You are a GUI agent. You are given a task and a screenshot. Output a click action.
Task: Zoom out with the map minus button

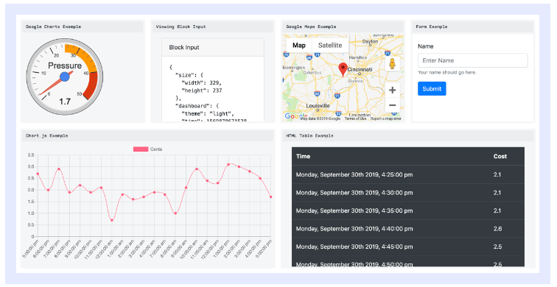(x=392, y=105)
